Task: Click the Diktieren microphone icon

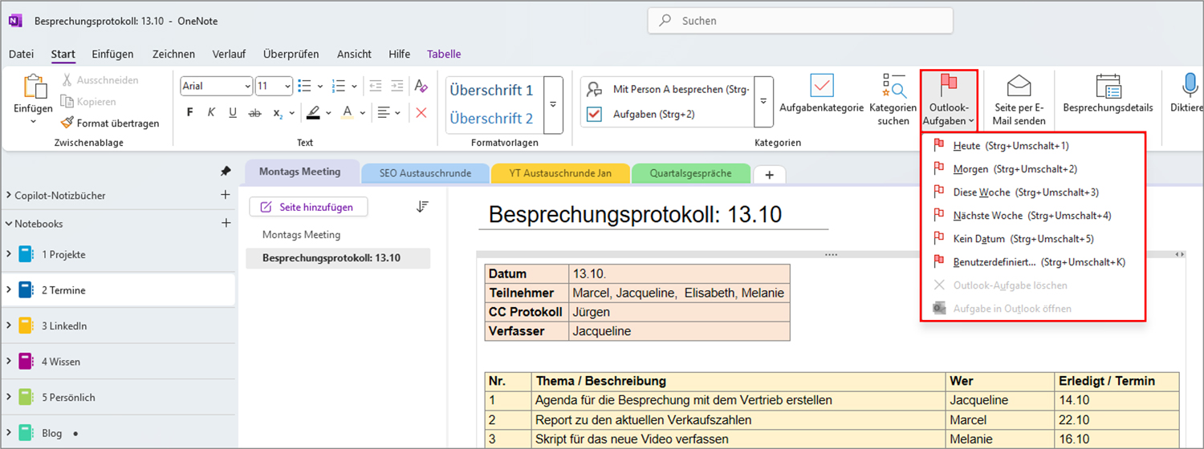Action: [1190, 86]
